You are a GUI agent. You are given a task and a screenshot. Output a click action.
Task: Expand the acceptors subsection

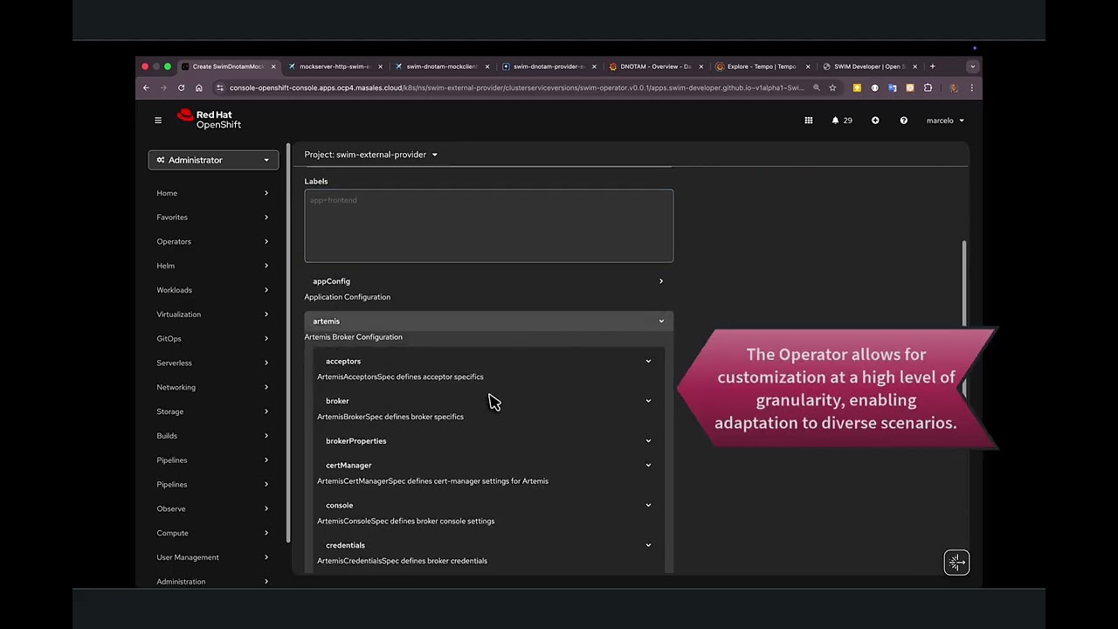coord(488,361)
